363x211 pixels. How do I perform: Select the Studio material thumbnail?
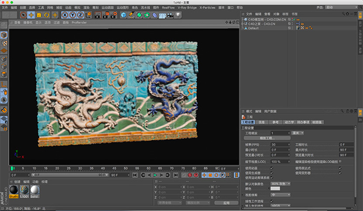click(14, 191)
